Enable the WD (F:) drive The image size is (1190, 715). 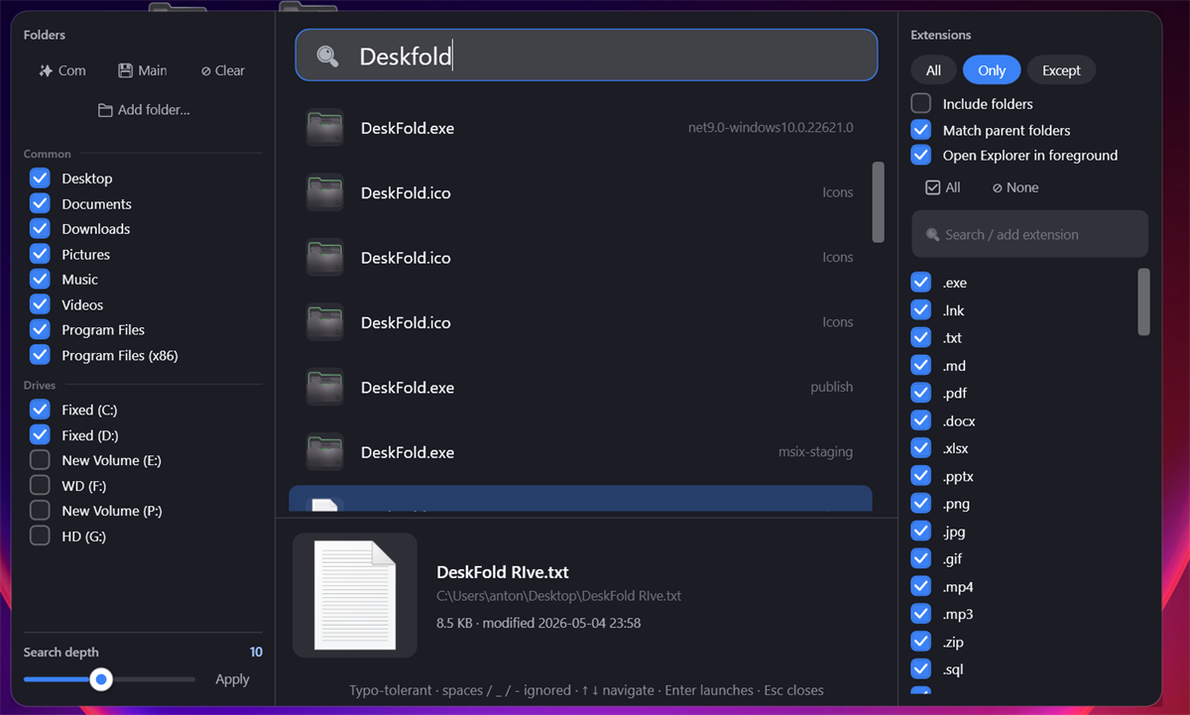point(40,485)
